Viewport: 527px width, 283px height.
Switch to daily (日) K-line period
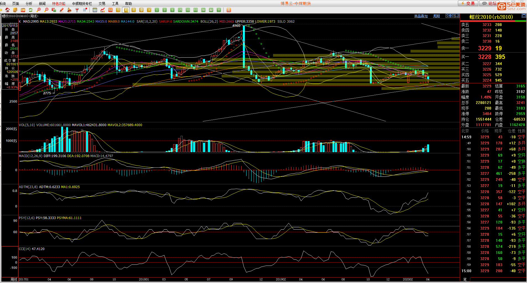118,10
